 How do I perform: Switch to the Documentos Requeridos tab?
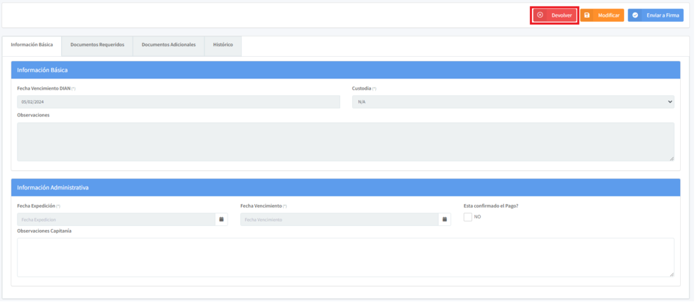(x=97, y=45)
